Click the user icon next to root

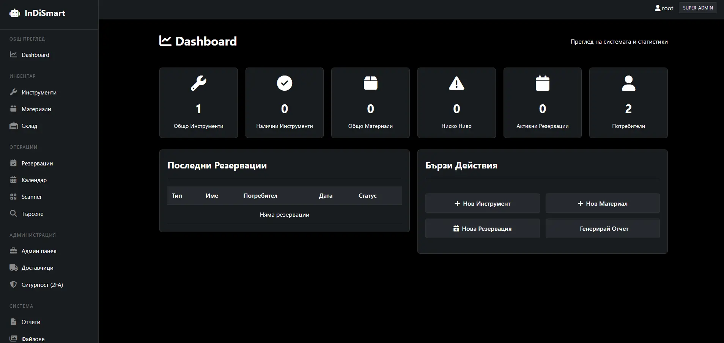pyautogui.click(x=658, y=8)
